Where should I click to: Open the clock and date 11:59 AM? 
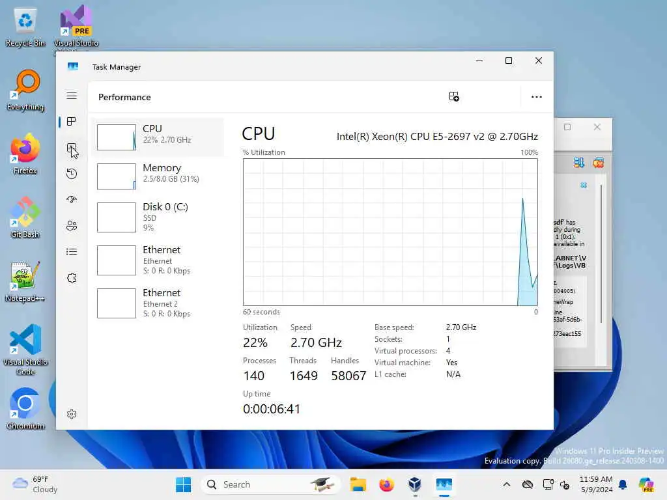(596, 484)
